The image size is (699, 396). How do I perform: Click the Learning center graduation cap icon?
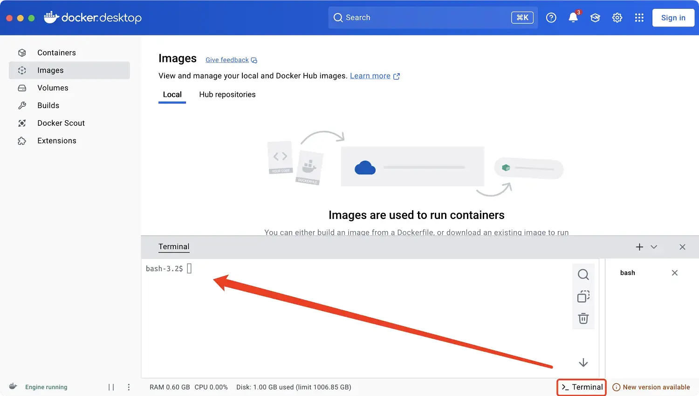[x=595, y=18]
